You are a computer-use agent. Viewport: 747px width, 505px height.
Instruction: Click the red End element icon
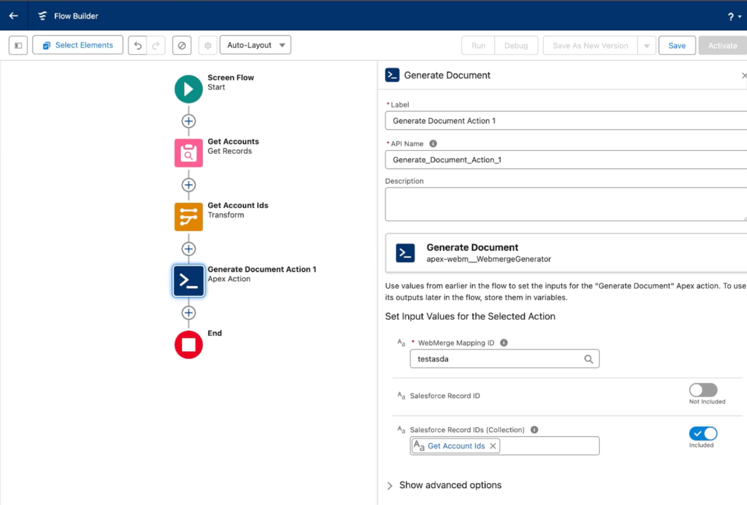[x=188, y=344]
